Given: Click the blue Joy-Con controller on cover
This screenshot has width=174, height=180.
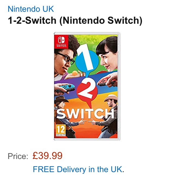Looking at the screenshot, I should 69,88.
